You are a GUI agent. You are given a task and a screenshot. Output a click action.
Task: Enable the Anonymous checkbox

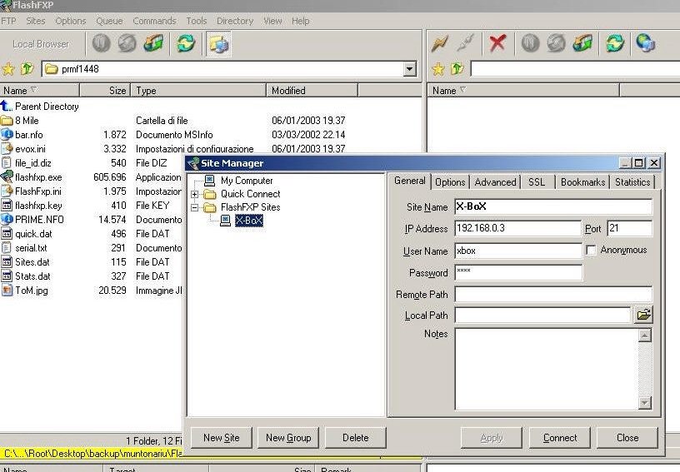pyautogui.click(x=591, y=250)
